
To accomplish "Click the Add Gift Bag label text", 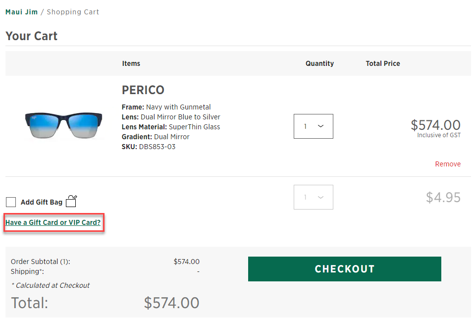I will (42, 202).
